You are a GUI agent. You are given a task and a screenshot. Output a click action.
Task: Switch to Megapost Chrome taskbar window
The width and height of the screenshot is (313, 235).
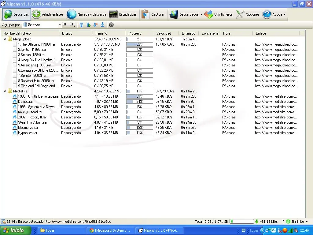pos(110,230)
